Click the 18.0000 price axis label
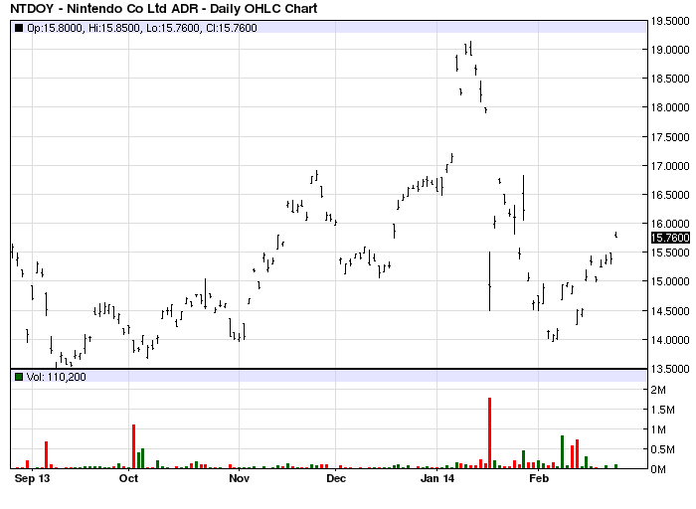This screenshot has height=509, width=696. [670, 107]
